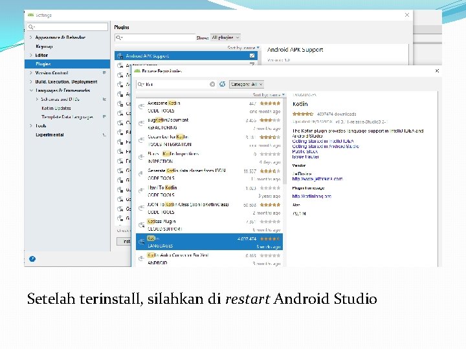Screen dimensions: 466x349
Task: Select the BugKotlinDocument list row
Action: (x=210, y=123)
